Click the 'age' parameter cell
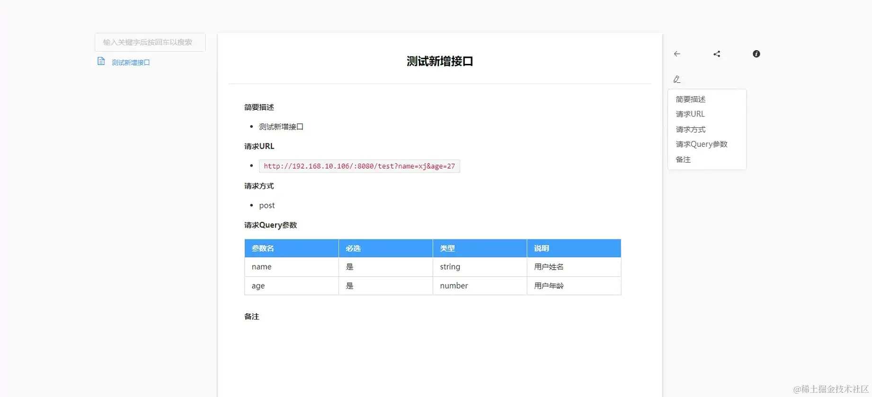Viewport: 872px width, 397px height. click(x=292, y=286)
